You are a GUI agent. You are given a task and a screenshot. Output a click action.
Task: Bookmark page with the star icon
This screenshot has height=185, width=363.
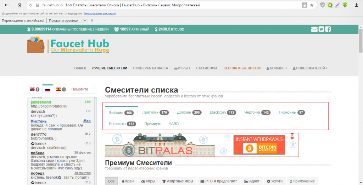[x=312, y=5]
